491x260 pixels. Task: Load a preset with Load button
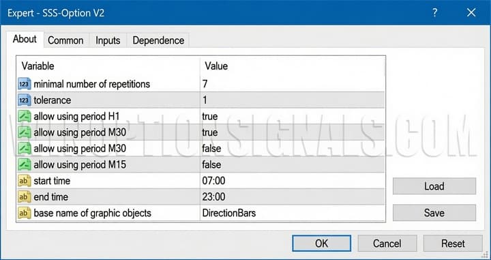[434, 186]
